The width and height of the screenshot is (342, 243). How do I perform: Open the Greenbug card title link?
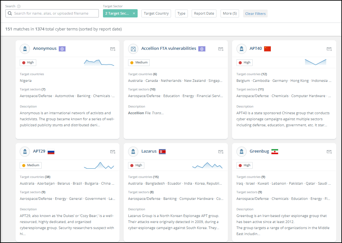(x=259, y=151)
